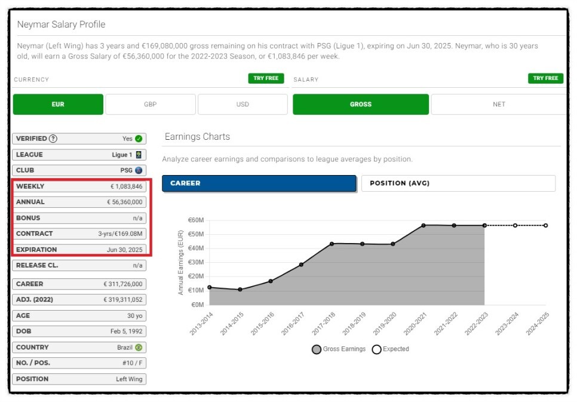Click the PSG club crest icon
577x402 pixels.
pos(139,170)
